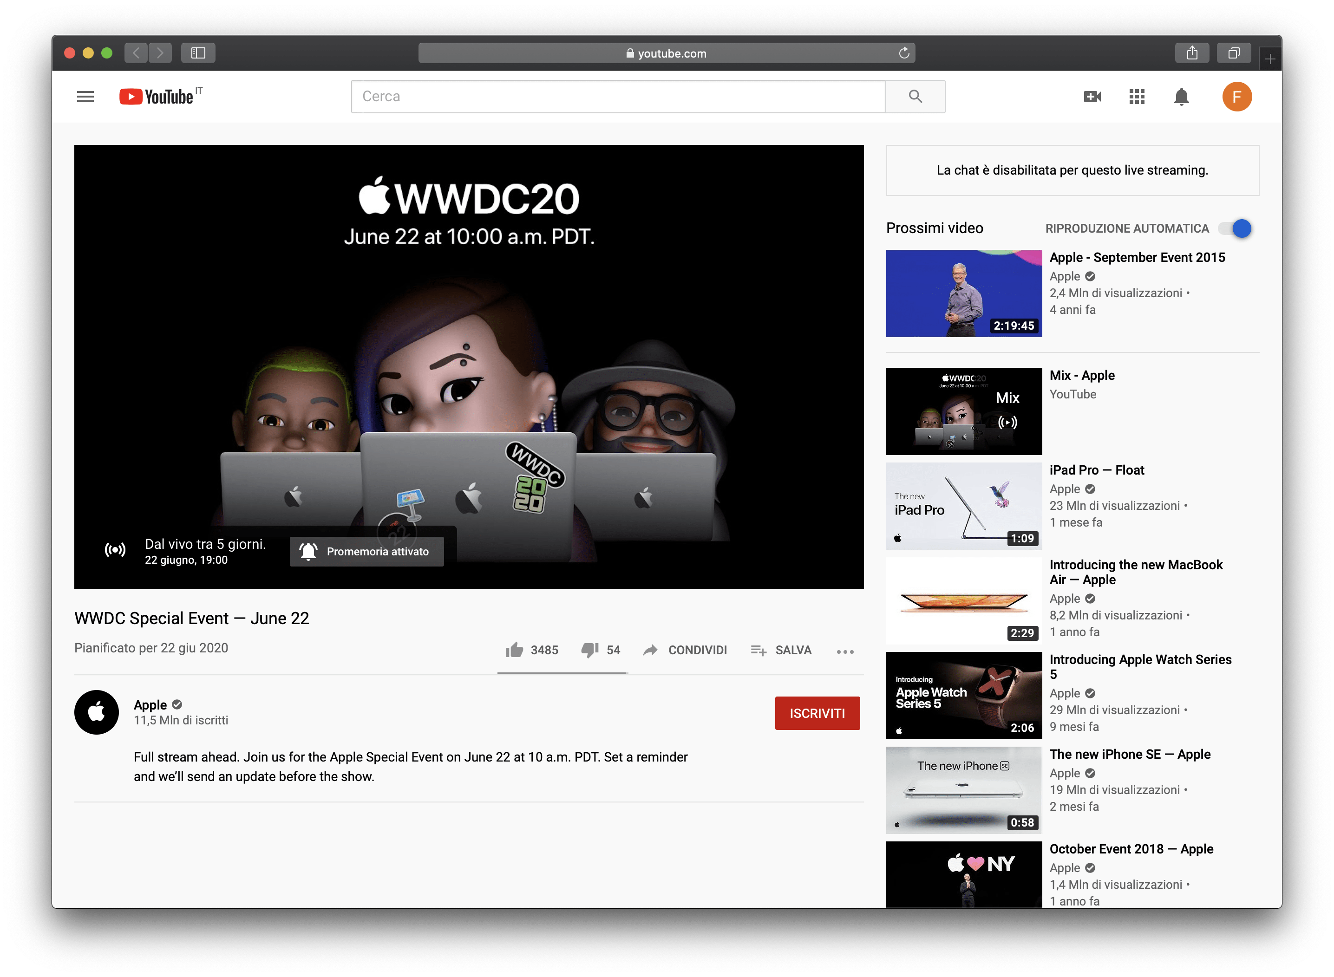Open the YouTube apps grid

point(1137,97)
